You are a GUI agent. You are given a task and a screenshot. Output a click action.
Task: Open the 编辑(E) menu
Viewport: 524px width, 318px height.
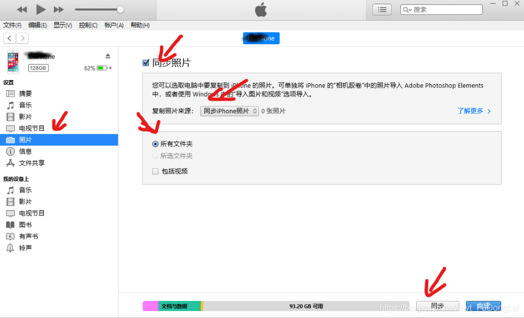tap(37, 25)
